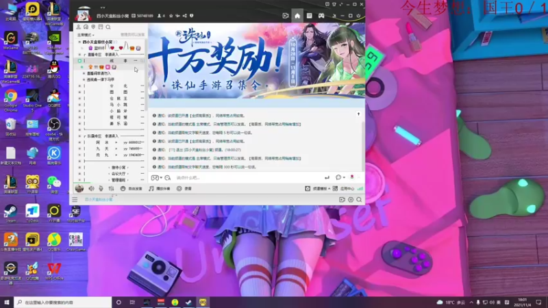Screen dimensions: 548x308
Task: Open Google Chrome desktop shortcut
Action: (11, 100)
